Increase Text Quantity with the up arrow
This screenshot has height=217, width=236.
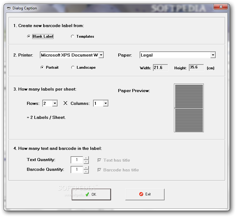click(x=86, y=158)
